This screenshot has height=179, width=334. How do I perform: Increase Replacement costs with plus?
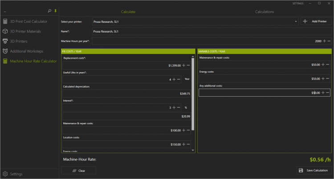coord(184,65)
